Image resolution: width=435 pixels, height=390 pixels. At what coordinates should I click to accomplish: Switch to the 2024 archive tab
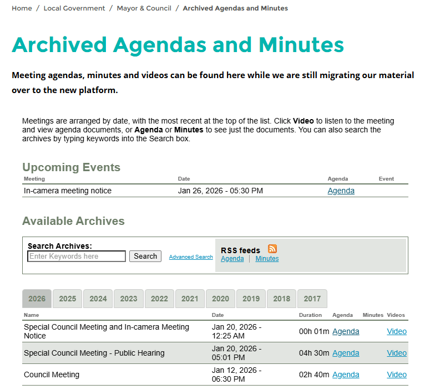(x=98, y=299)
